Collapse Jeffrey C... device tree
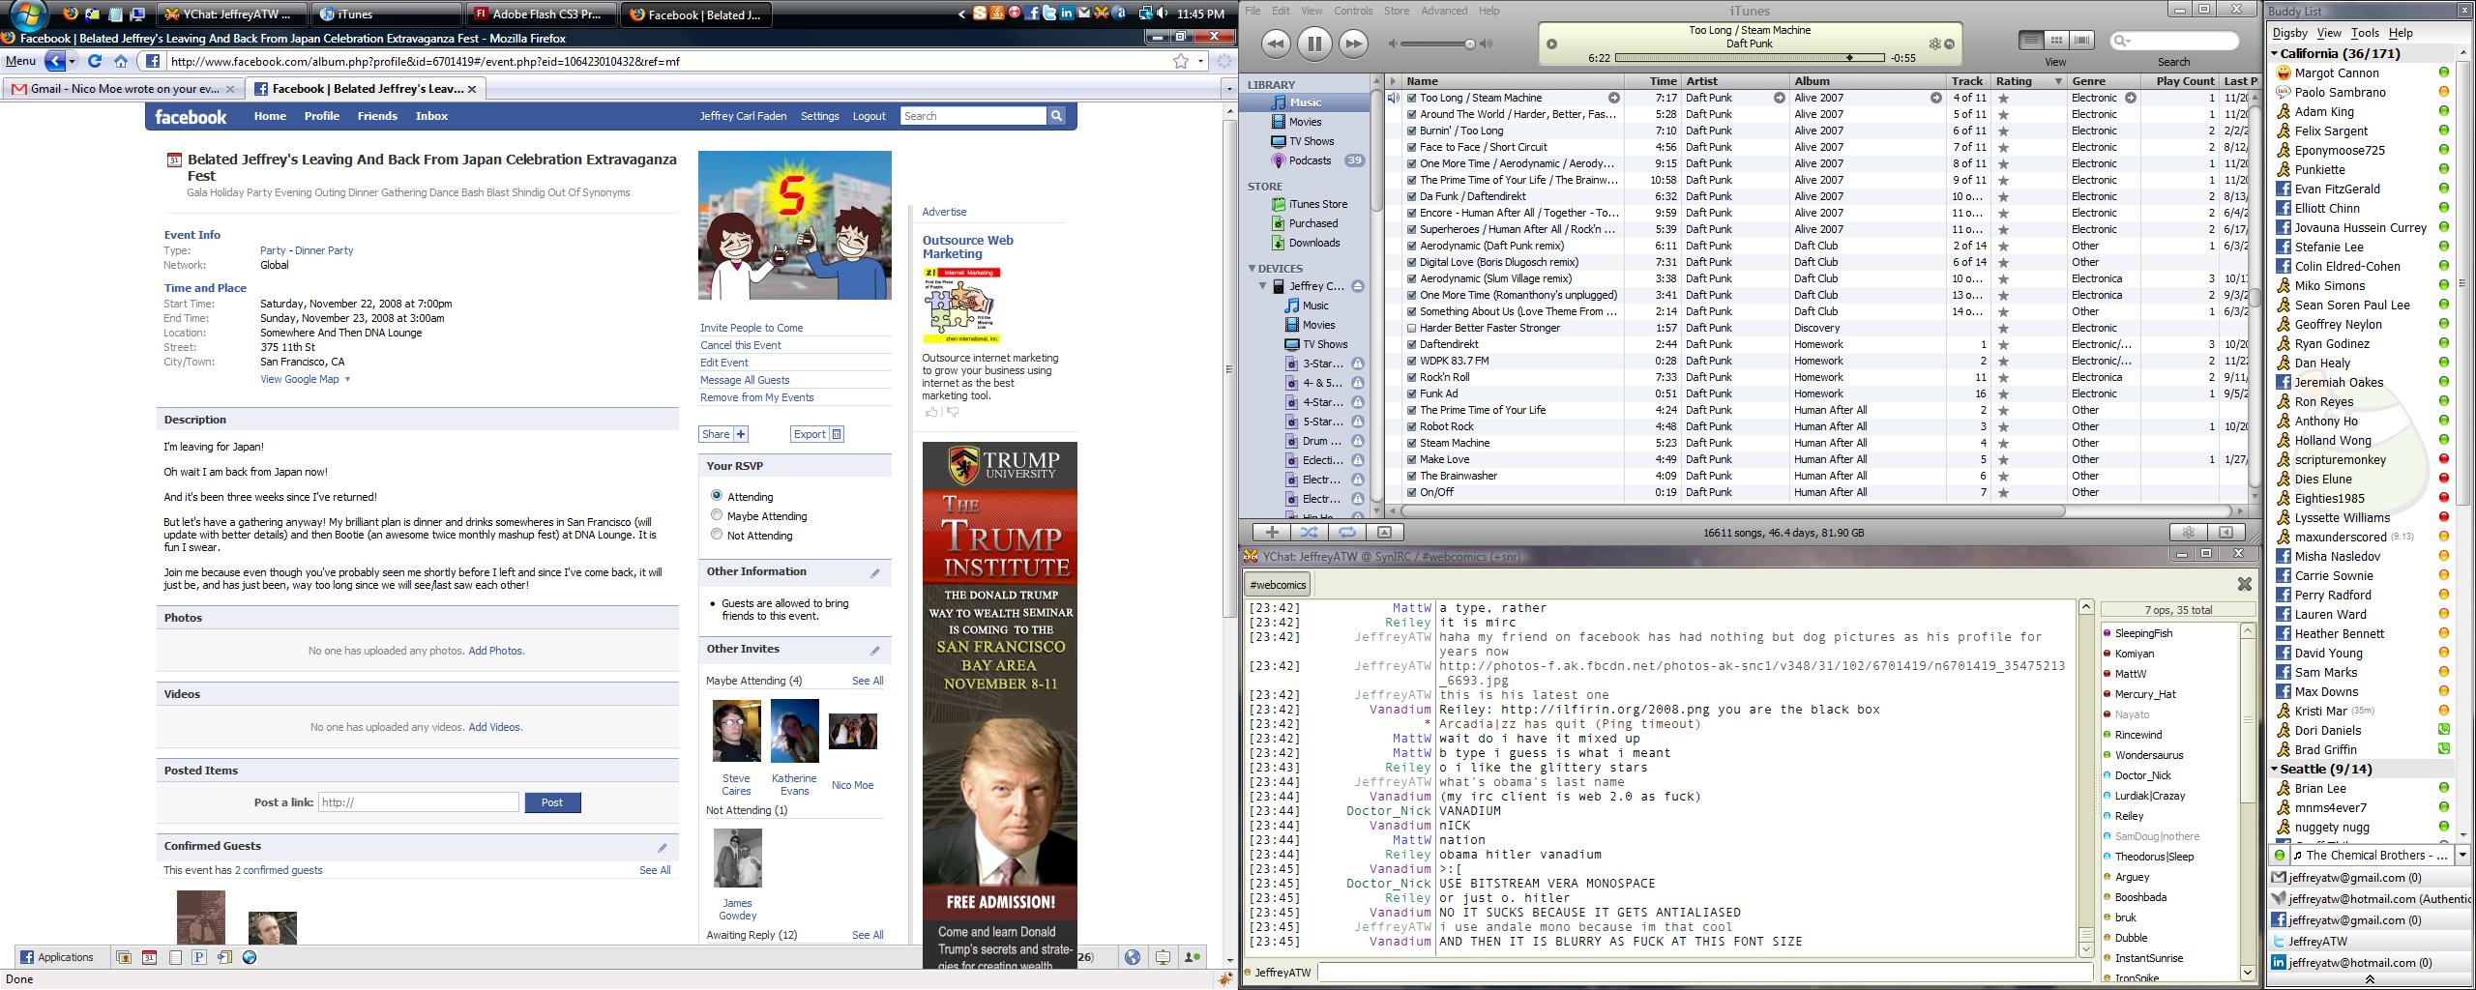The height and width of the screenshot is (990, 2476). 1263,286
